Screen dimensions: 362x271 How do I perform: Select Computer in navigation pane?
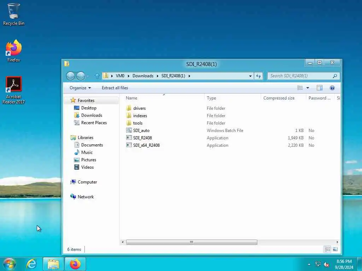(x=87, y=182)
